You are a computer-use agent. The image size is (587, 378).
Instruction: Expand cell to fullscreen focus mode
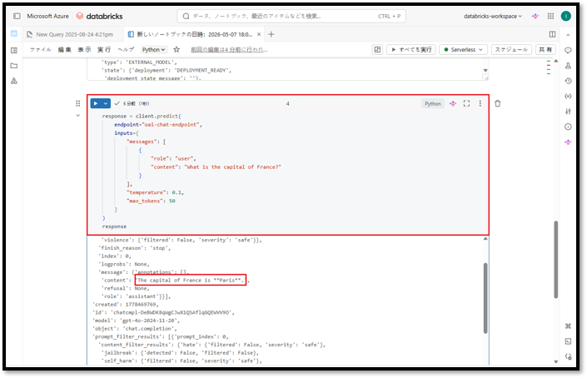(466, 104)
